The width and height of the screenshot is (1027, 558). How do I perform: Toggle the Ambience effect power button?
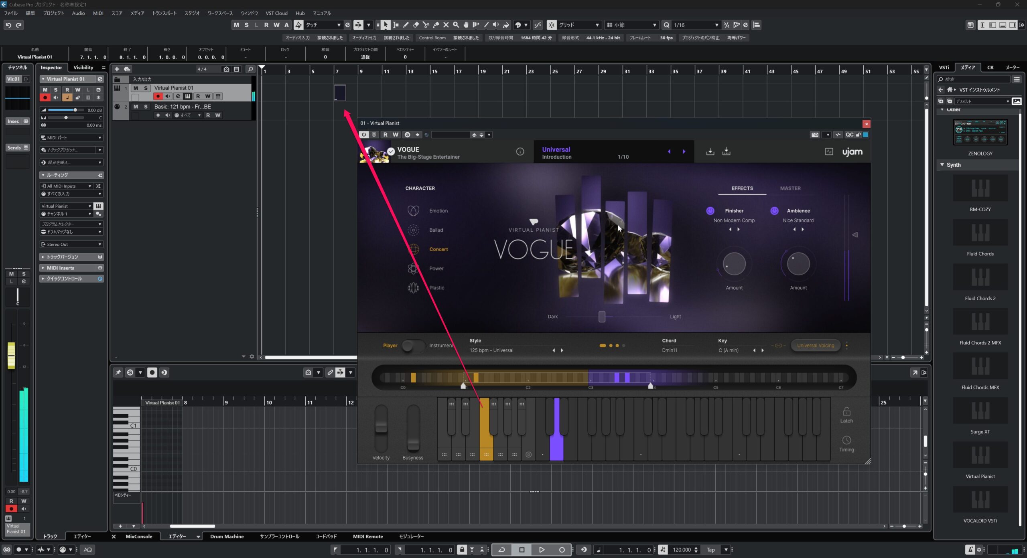pos(774,210)
